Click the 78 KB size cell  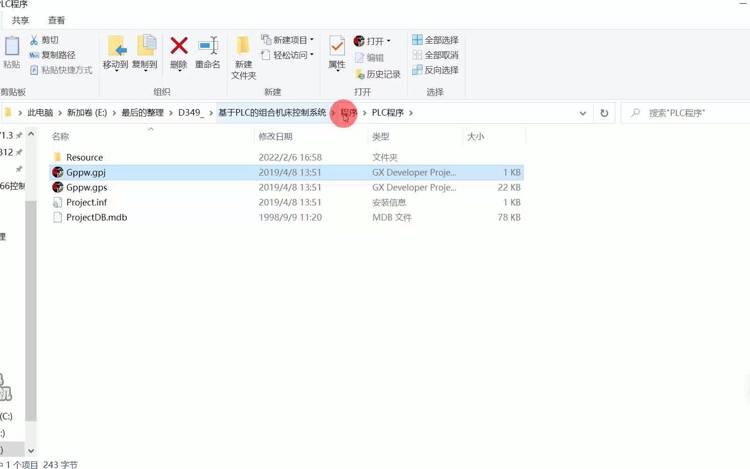pyautogui.click(x=509, y=217)
